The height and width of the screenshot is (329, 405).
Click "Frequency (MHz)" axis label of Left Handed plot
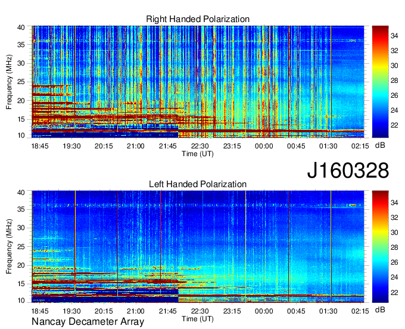coord(9,247)
